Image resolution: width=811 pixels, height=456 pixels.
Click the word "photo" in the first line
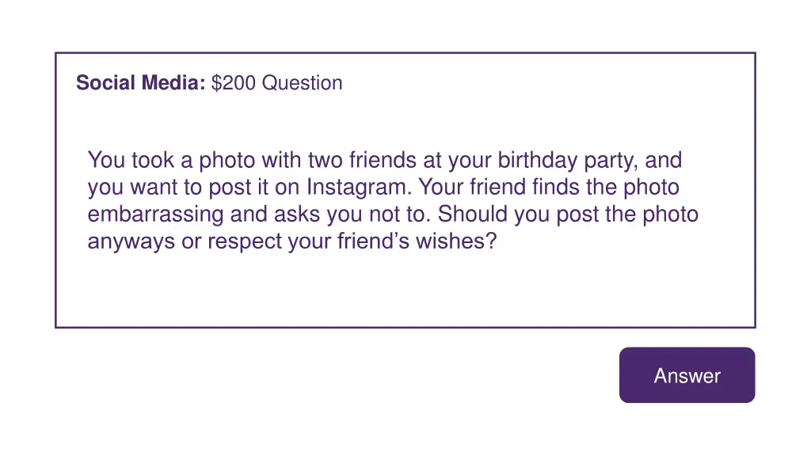pos(227,161)
